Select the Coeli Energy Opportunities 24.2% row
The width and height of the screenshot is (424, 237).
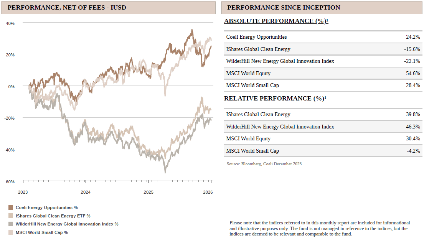click(323, 37)
